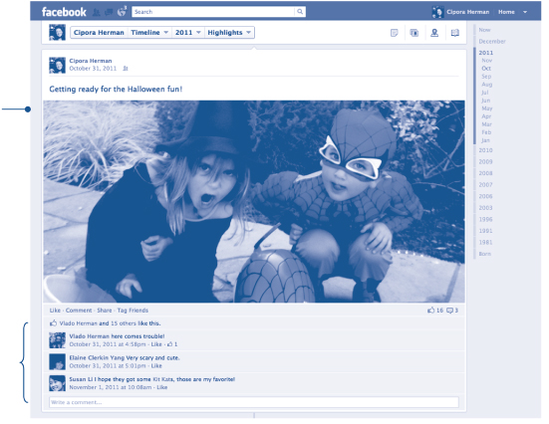Like Susan Li's comment

(161, 387)
